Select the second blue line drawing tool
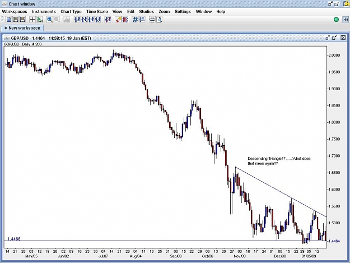Image resolution: width=350 pixels, height=263 pixels. 84,20
